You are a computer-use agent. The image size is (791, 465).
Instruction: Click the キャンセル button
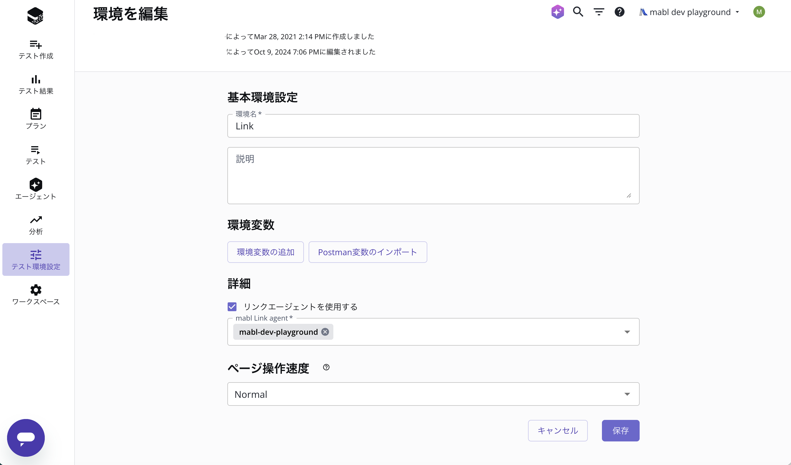pyautogui.click(x=558, y=431)
